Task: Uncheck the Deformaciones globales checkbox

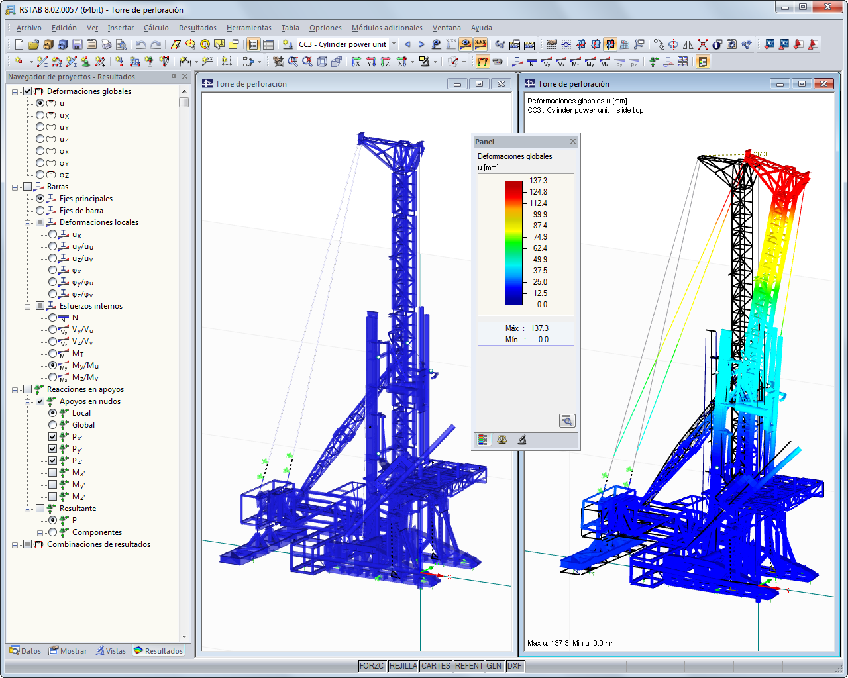Action: [28, 91]
